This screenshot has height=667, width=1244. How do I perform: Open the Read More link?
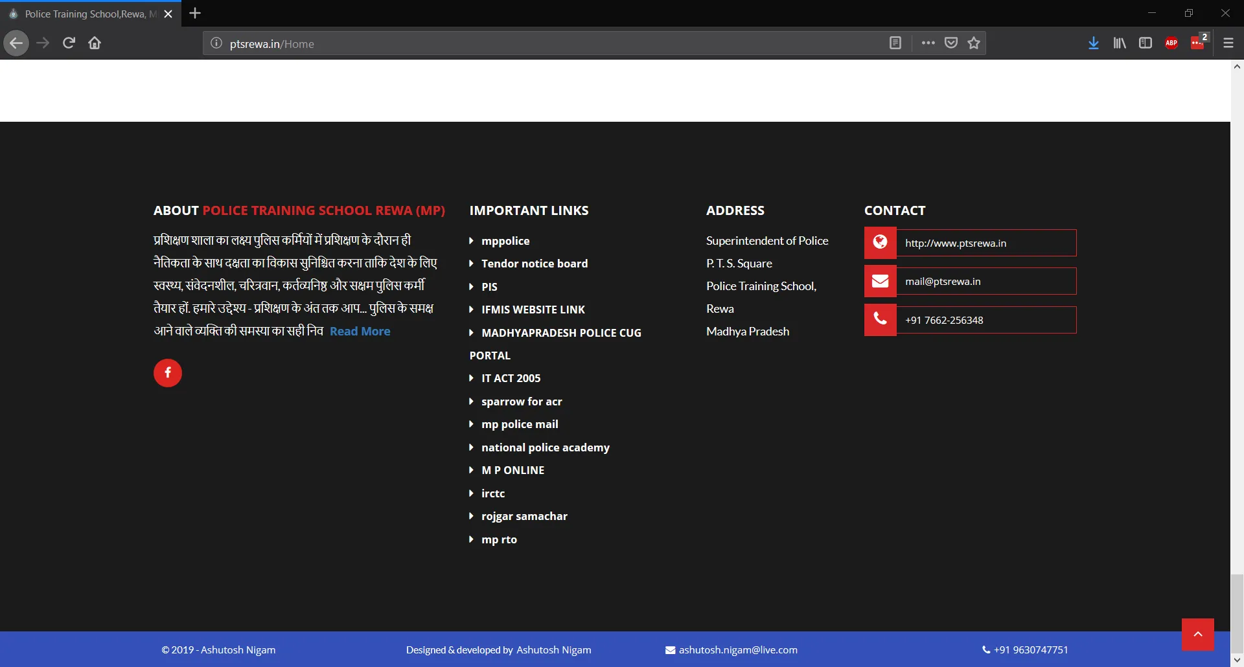point(360,332)
